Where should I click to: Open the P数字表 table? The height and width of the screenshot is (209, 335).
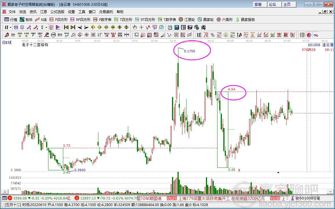(x=102, y=20)
